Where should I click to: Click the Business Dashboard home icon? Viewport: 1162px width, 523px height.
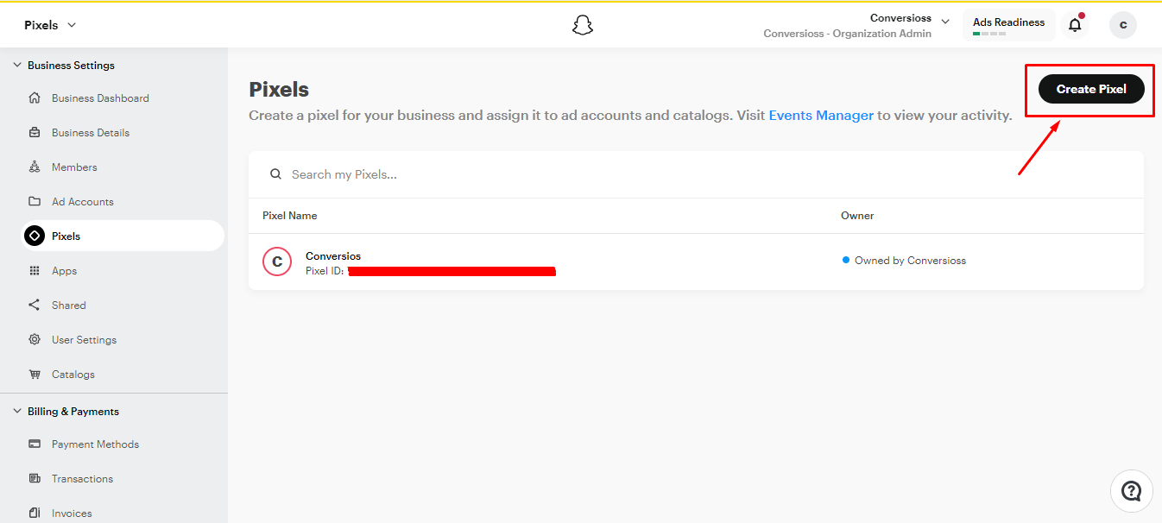coord(35,98)
